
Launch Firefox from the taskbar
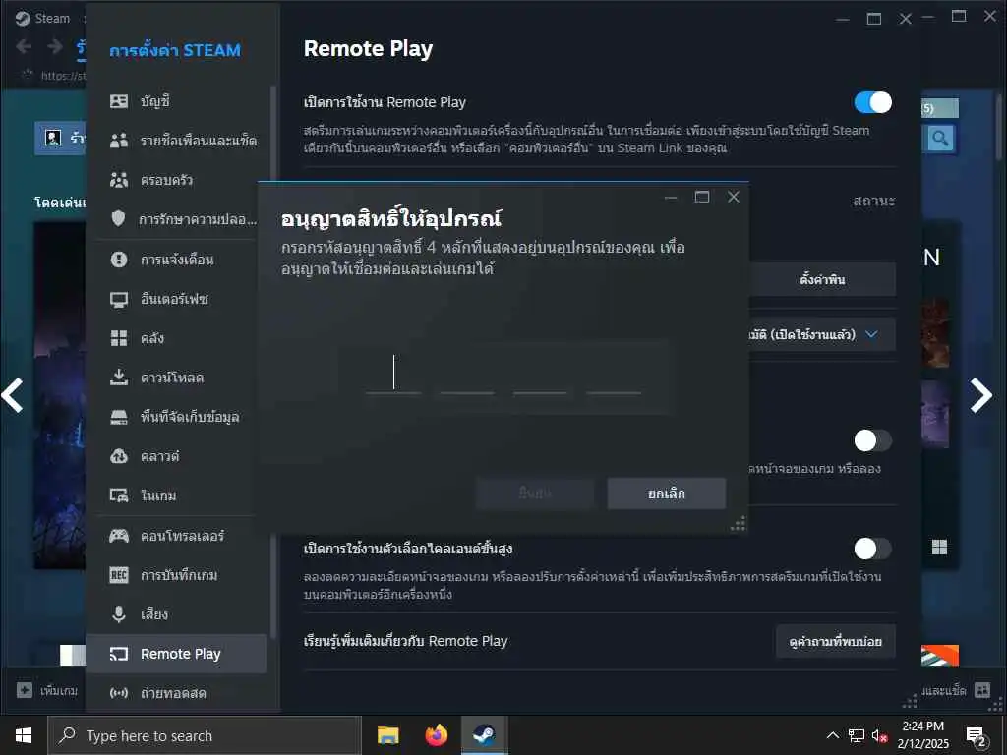pyautogui.click(x=436, y=735)
